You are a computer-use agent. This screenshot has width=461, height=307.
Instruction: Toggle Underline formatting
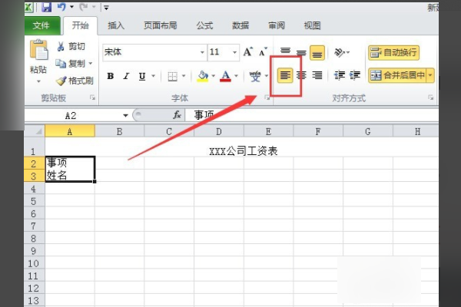tap(142, 76)
